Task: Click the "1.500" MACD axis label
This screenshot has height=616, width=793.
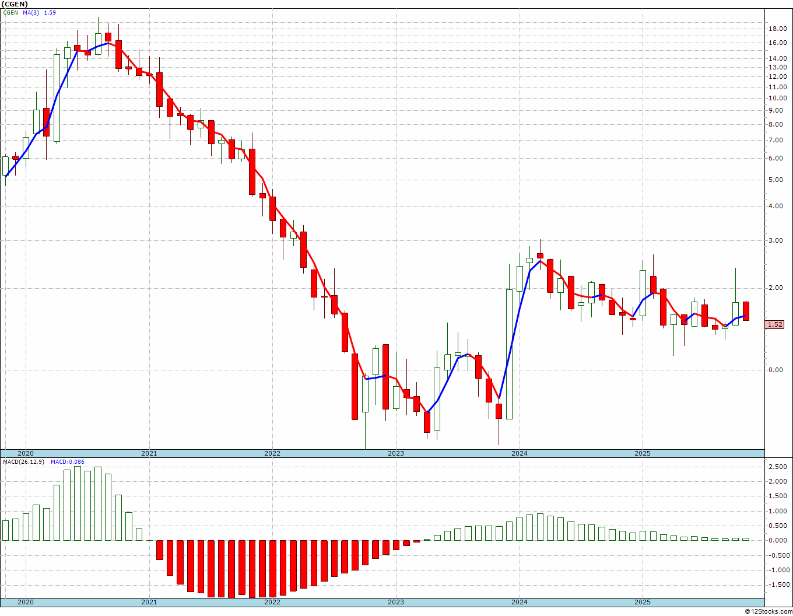Action: [x=778, y=496]
